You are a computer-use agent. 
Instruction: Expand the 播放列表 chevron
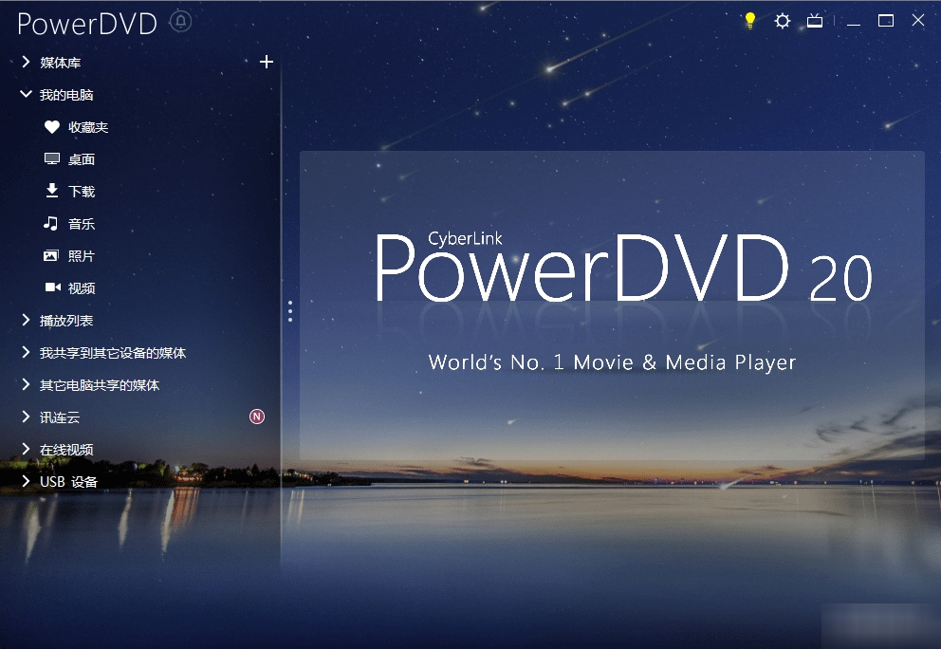pyautogui.click(x=26, y=320)
